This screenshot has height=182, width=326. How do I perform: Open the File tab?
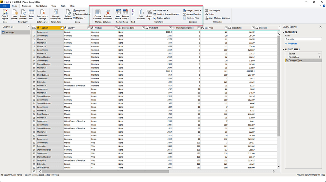click(5, 6)
